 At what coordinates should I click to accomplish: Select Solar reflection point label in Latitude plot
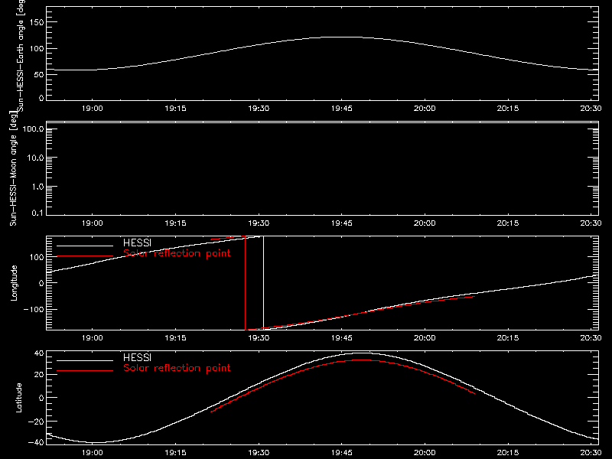point(177,368)
